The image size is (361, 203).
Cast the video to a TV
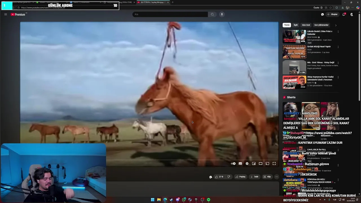coord(267,164)
